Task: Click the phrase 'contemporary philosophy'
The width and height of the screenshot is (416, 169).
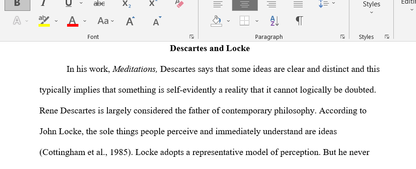Action: (x=268, y=111)
